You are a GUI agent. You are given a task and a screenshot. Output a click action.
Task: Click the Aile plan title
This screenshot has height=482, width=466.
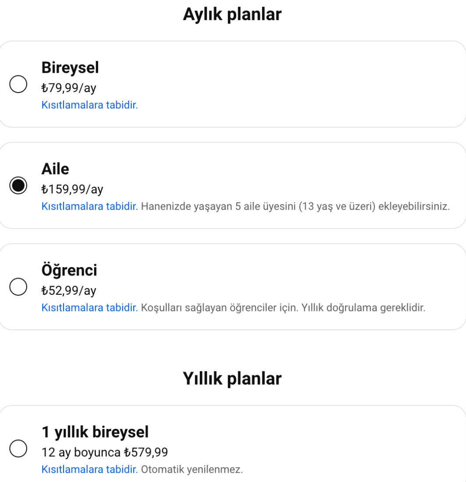(55, 169)
